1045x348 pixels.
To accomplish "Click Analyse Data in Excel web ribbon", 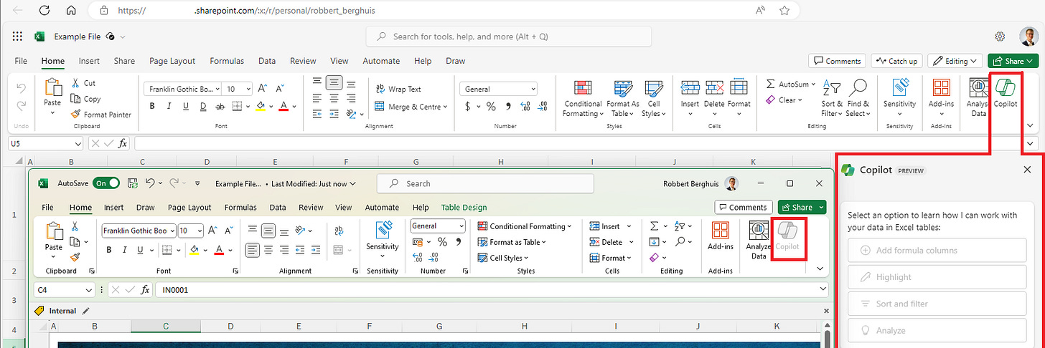I will click(x=978, y=98).
